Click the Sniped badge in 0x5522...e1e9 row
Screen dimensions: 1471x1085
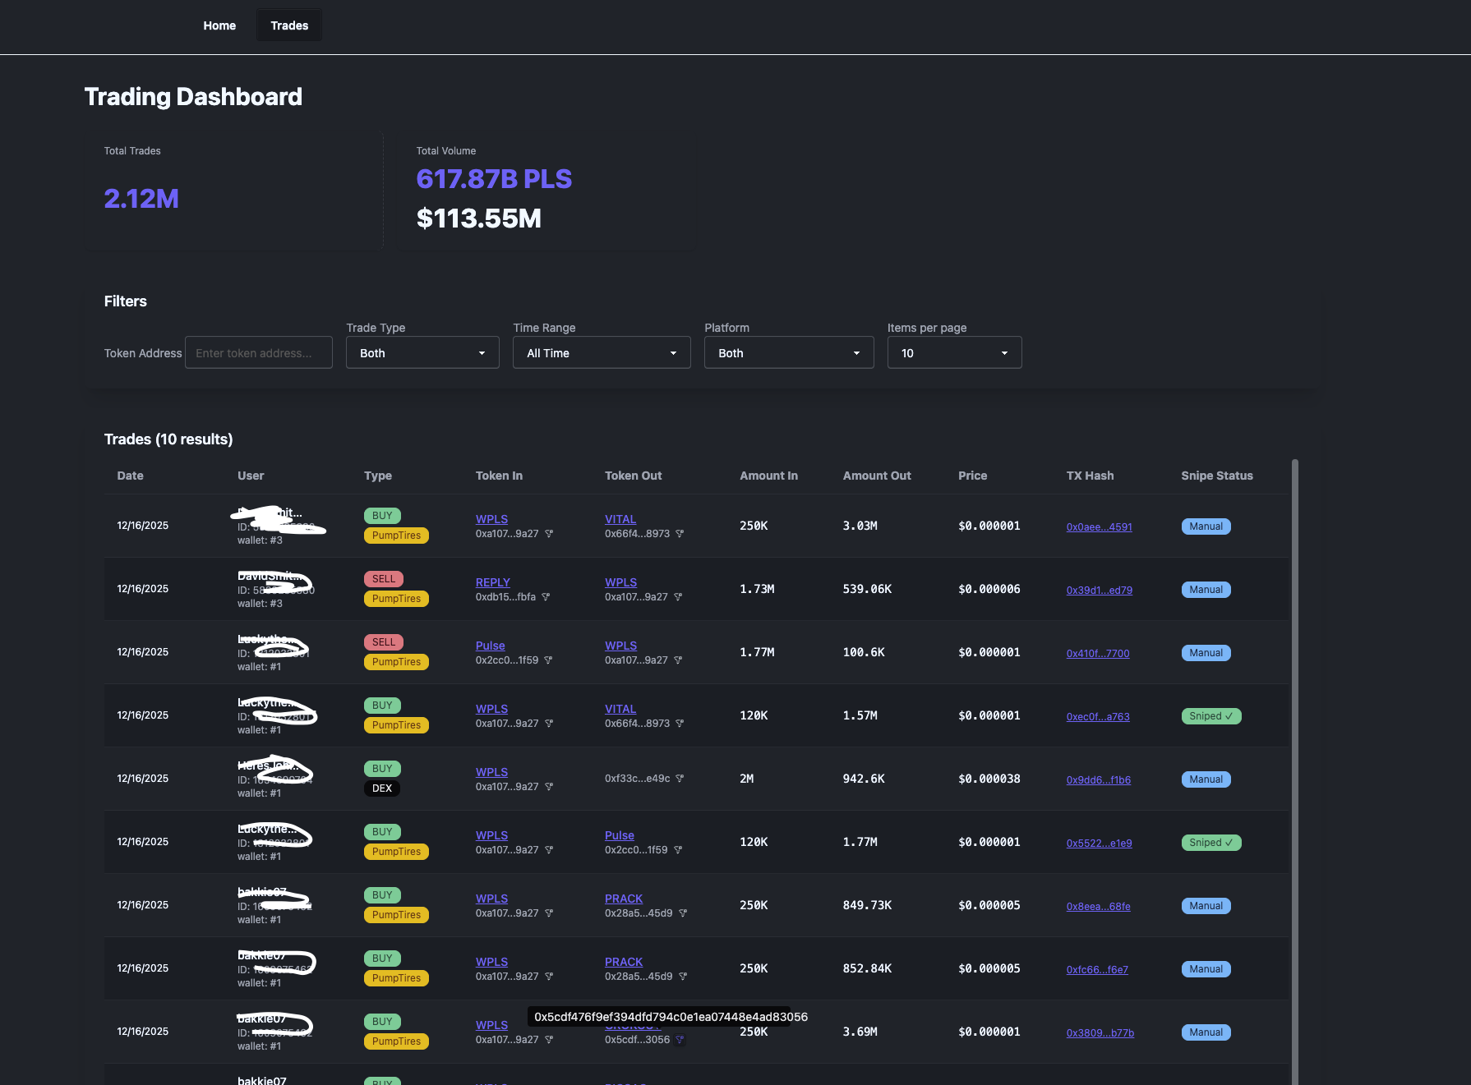click(1211, 843)
